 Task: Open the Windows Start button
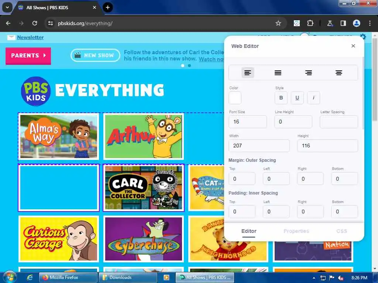click(9, 277)
